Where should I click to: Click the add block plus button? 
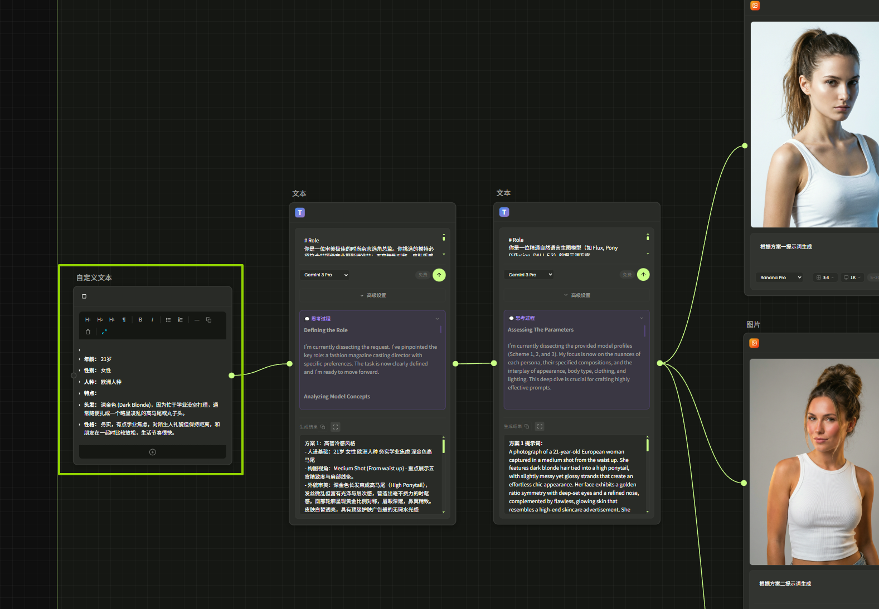[x=153, y=452]
